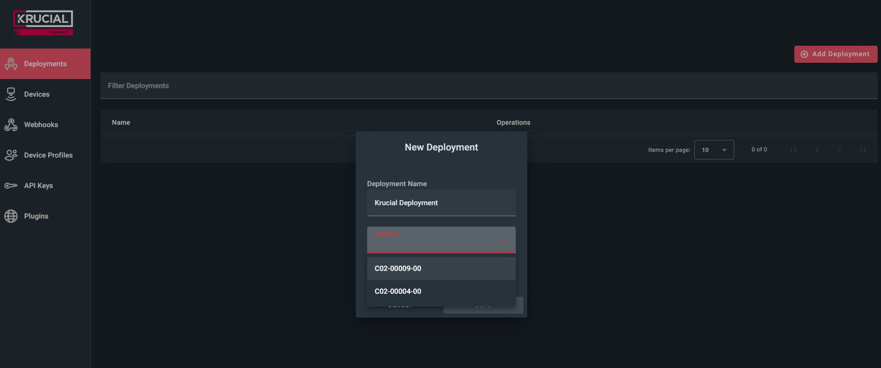Go to previous page of deployments
The image size is (881, 368).
[817, 149]
